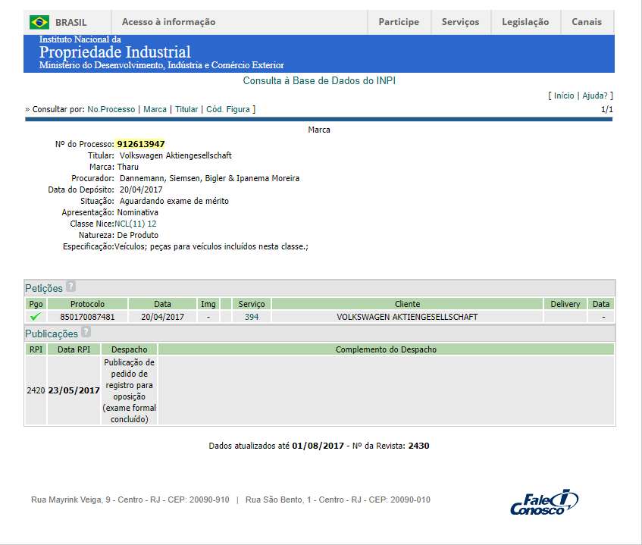Click the Protocolo column header
The width and height of the screenshot is (642, 545).
87,304
